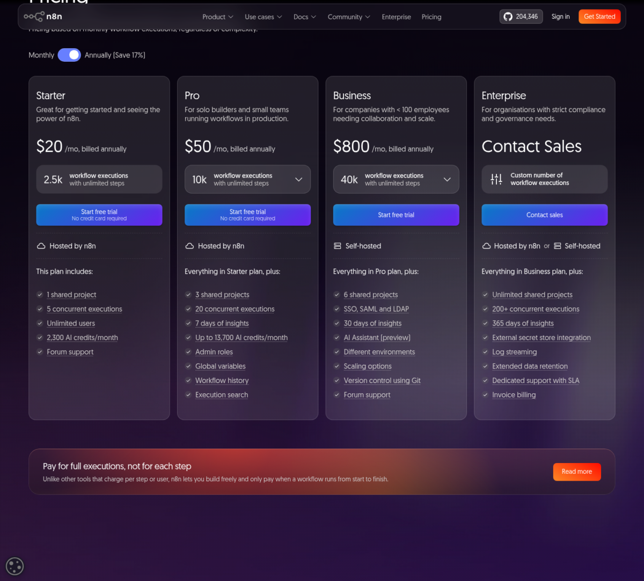The height and width of the screenshot is (581, 644).
Task: Start free trial for Pro plan
Action: point(247,215)
